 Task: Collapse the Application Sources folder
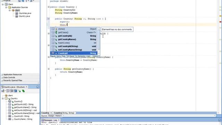click(6, 7)
